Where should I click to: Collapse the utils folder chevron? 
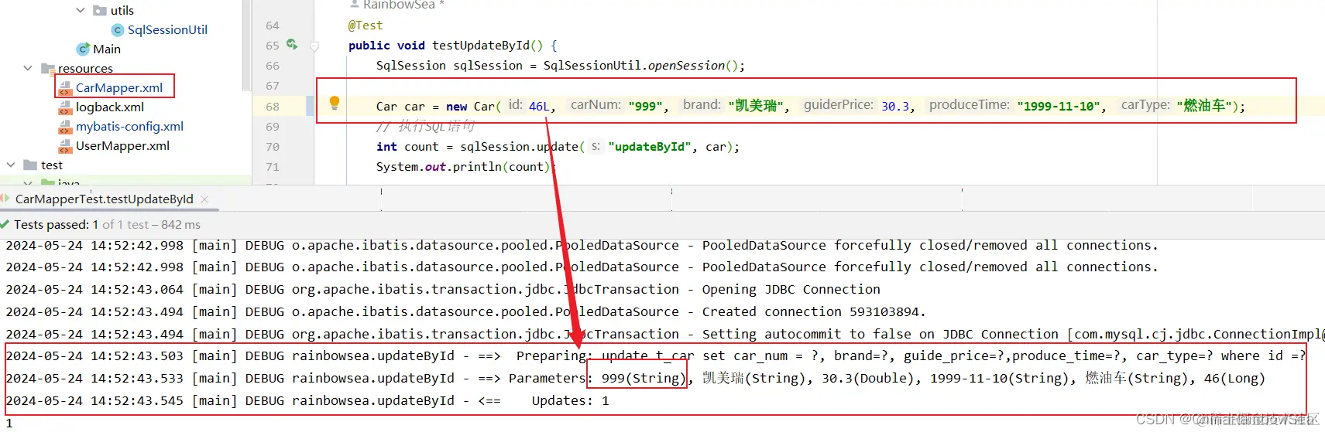pos(81,10)
